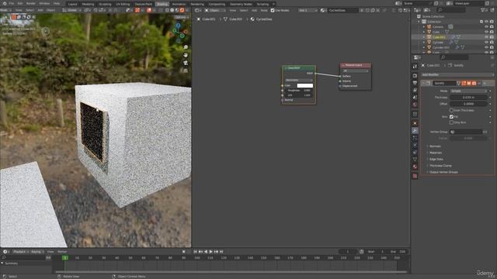Open the World properties tab
This screenshot has width=497, height=279.
(x=415, y=105)
